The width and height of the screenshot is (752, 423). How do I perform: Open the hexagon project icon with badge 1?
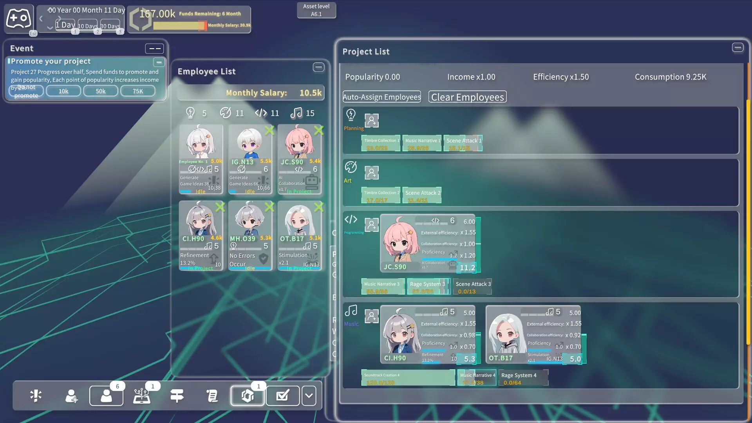(x=247, y=396)
